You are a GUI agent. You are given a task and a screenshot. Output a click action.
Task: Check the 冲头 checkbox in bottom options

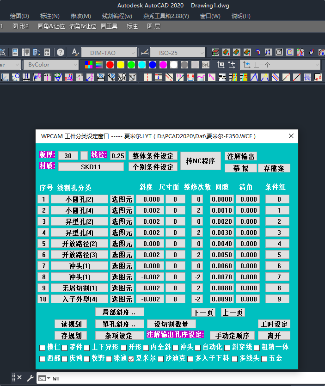175,348
